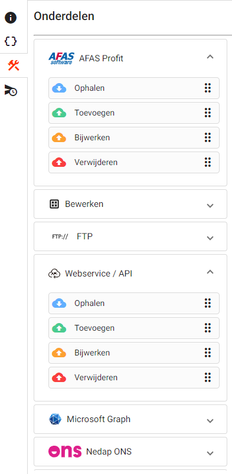Click the drag handle of AFAS Ophalen
Viewport: 232px width, 474px height.
pos(207,88)
